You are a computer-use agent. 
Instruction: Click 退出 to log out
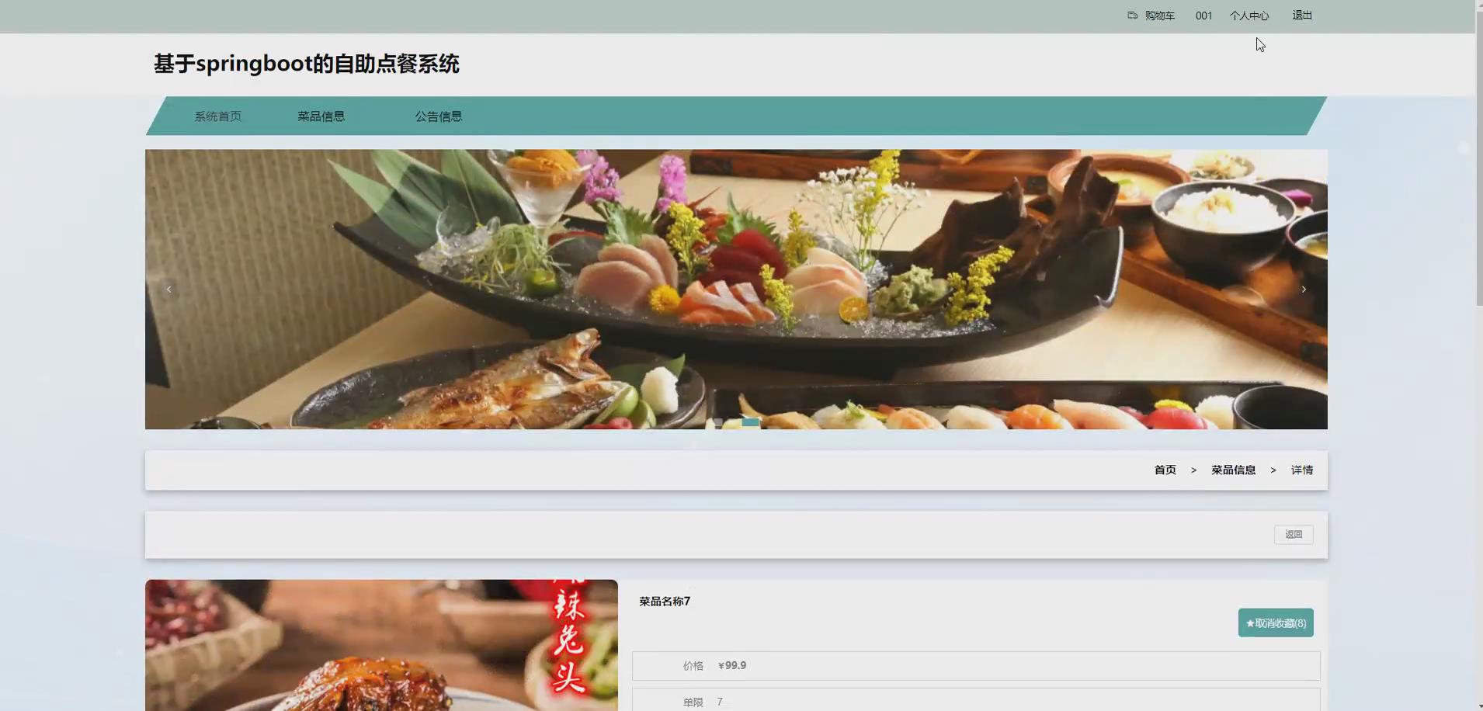(x=1302, y=16)
